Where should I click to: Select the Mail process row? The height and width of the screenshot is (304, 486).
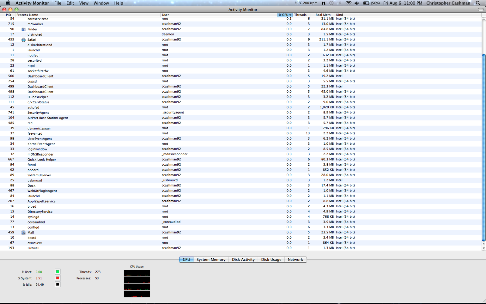241,233
